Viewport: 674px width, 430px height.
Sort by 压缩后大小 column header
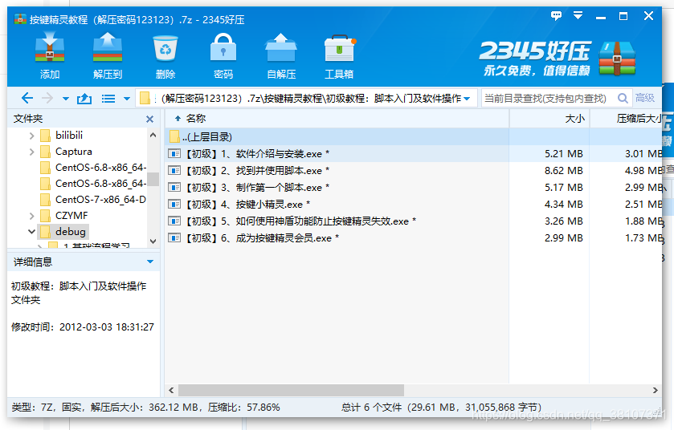(626, 119)
